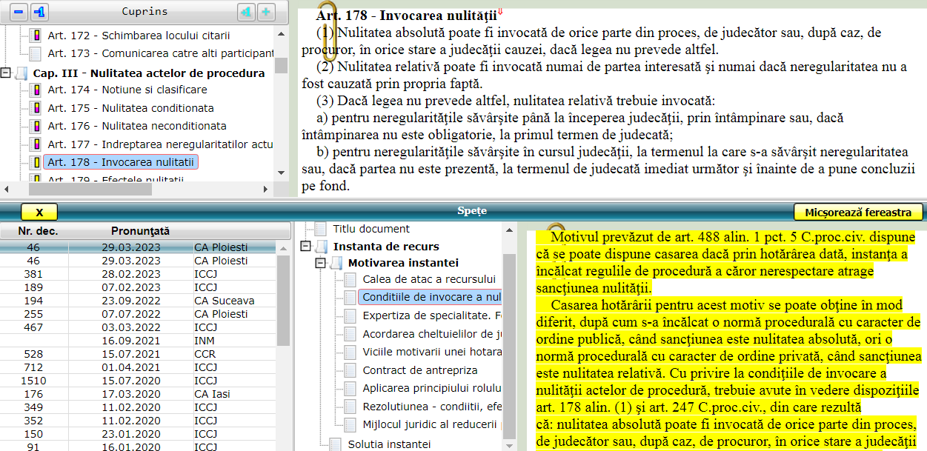Open Acordarea cheltuielilor section
Screen dimensions: 927x451
432,334
